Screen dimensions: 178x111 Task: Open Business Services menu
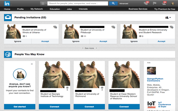[138, 9]
